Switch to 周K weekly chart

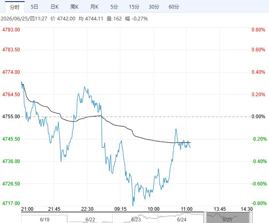point(74,7)
